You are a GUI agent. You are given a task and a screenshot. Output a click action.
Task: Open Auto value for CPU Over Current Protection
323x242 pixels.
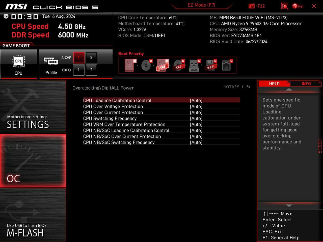point(196,112)
